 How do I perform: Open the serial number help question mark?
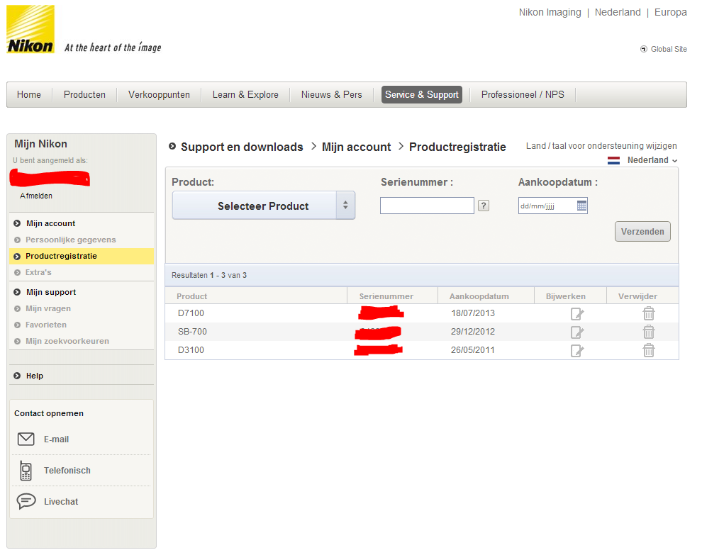tap(484, 206)
